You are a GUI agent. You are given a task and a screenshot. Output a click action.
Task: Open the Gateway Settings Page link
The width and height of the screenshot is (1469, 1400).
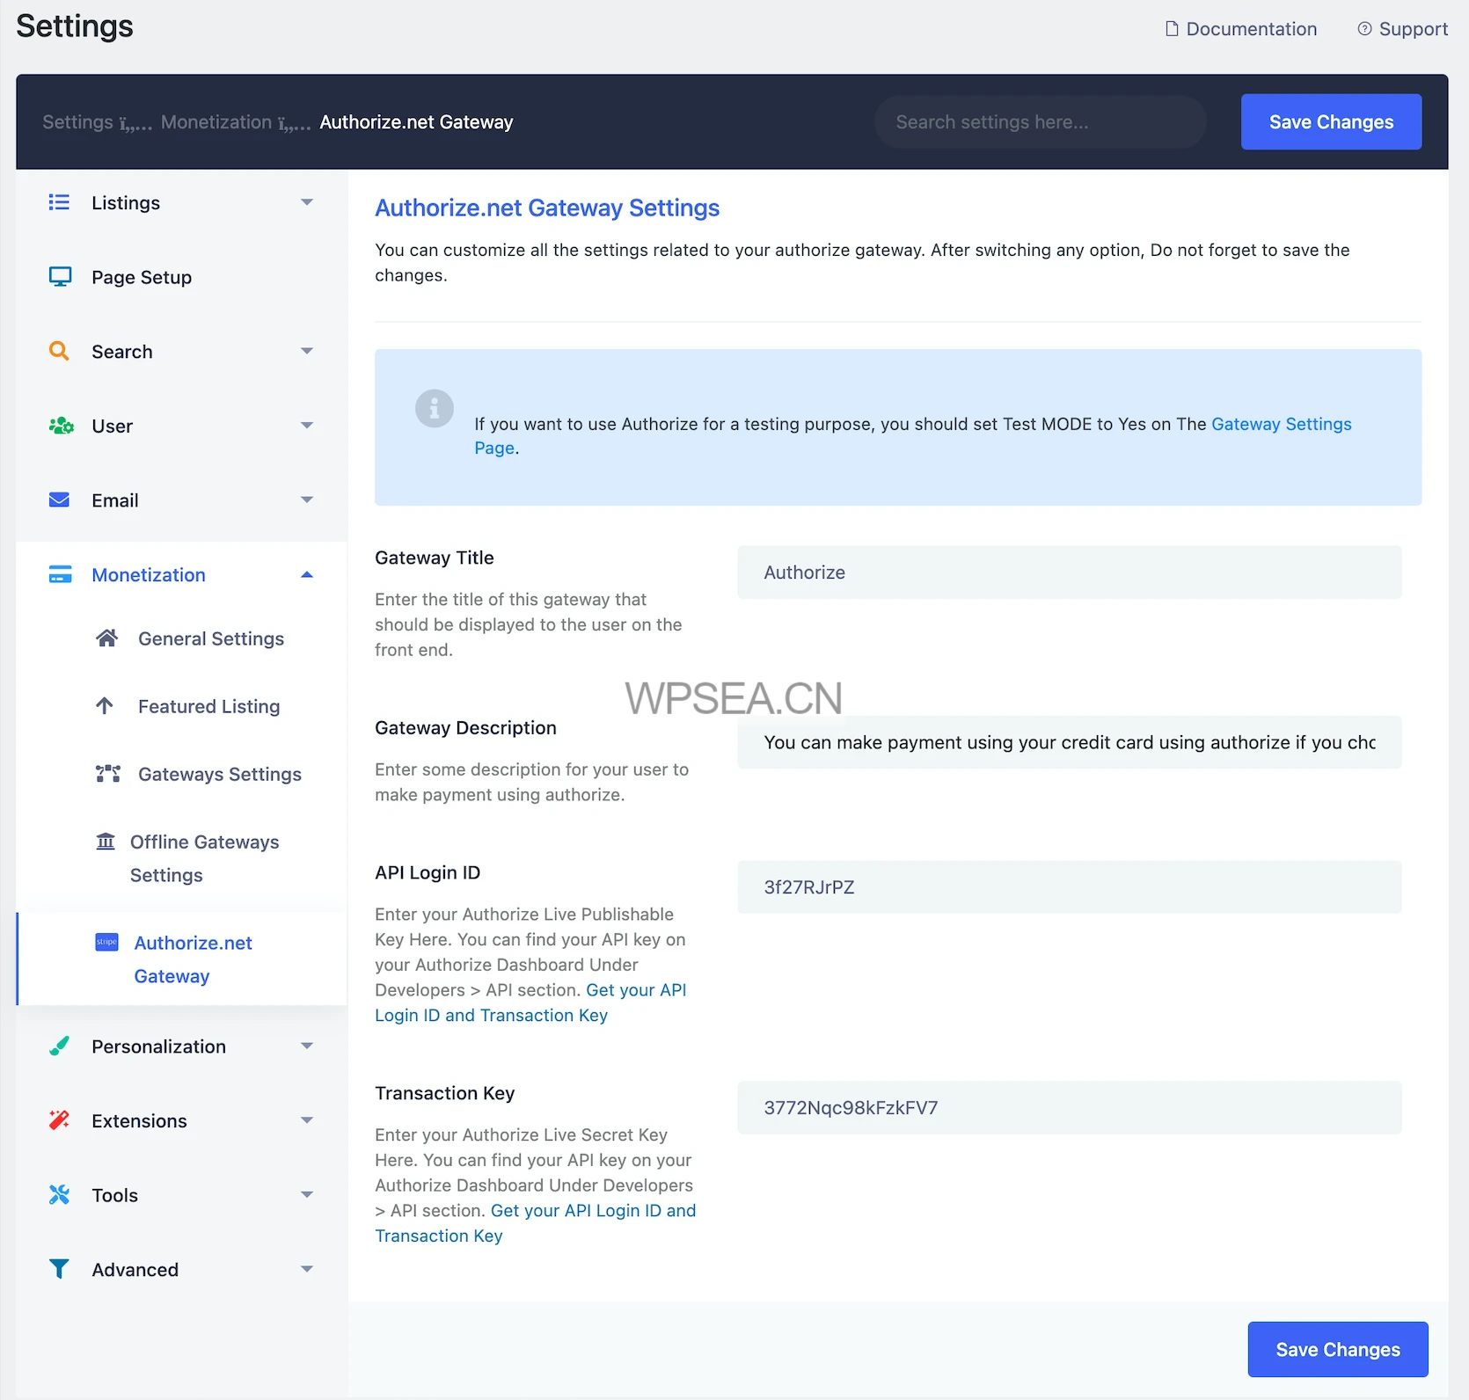pos(1280,424)
